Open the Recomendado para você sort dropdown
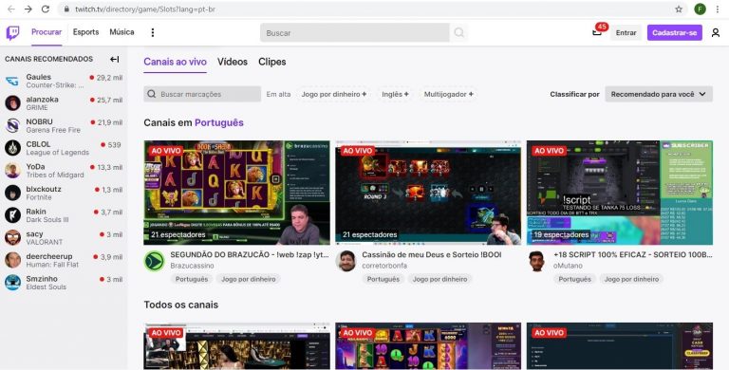 [x=659, y=94]
